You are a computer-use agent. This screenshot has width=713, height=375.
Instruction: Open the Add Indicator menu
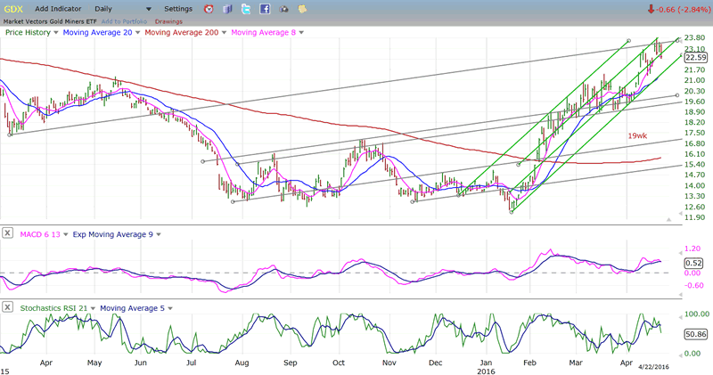[x=60, y=9]
